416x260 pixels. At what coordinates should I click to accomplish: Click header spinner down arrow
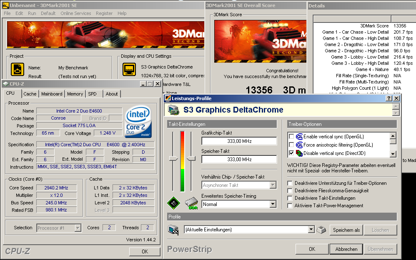point(396,113)
